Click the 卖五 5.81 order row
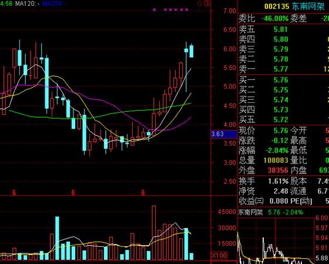This screenshot has height=264, width=329. click(284, 29)
